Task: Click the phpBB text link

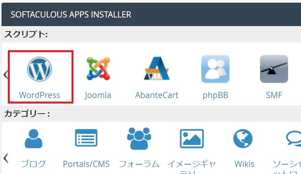Action: pyautogui.click(x=215, y=95)
